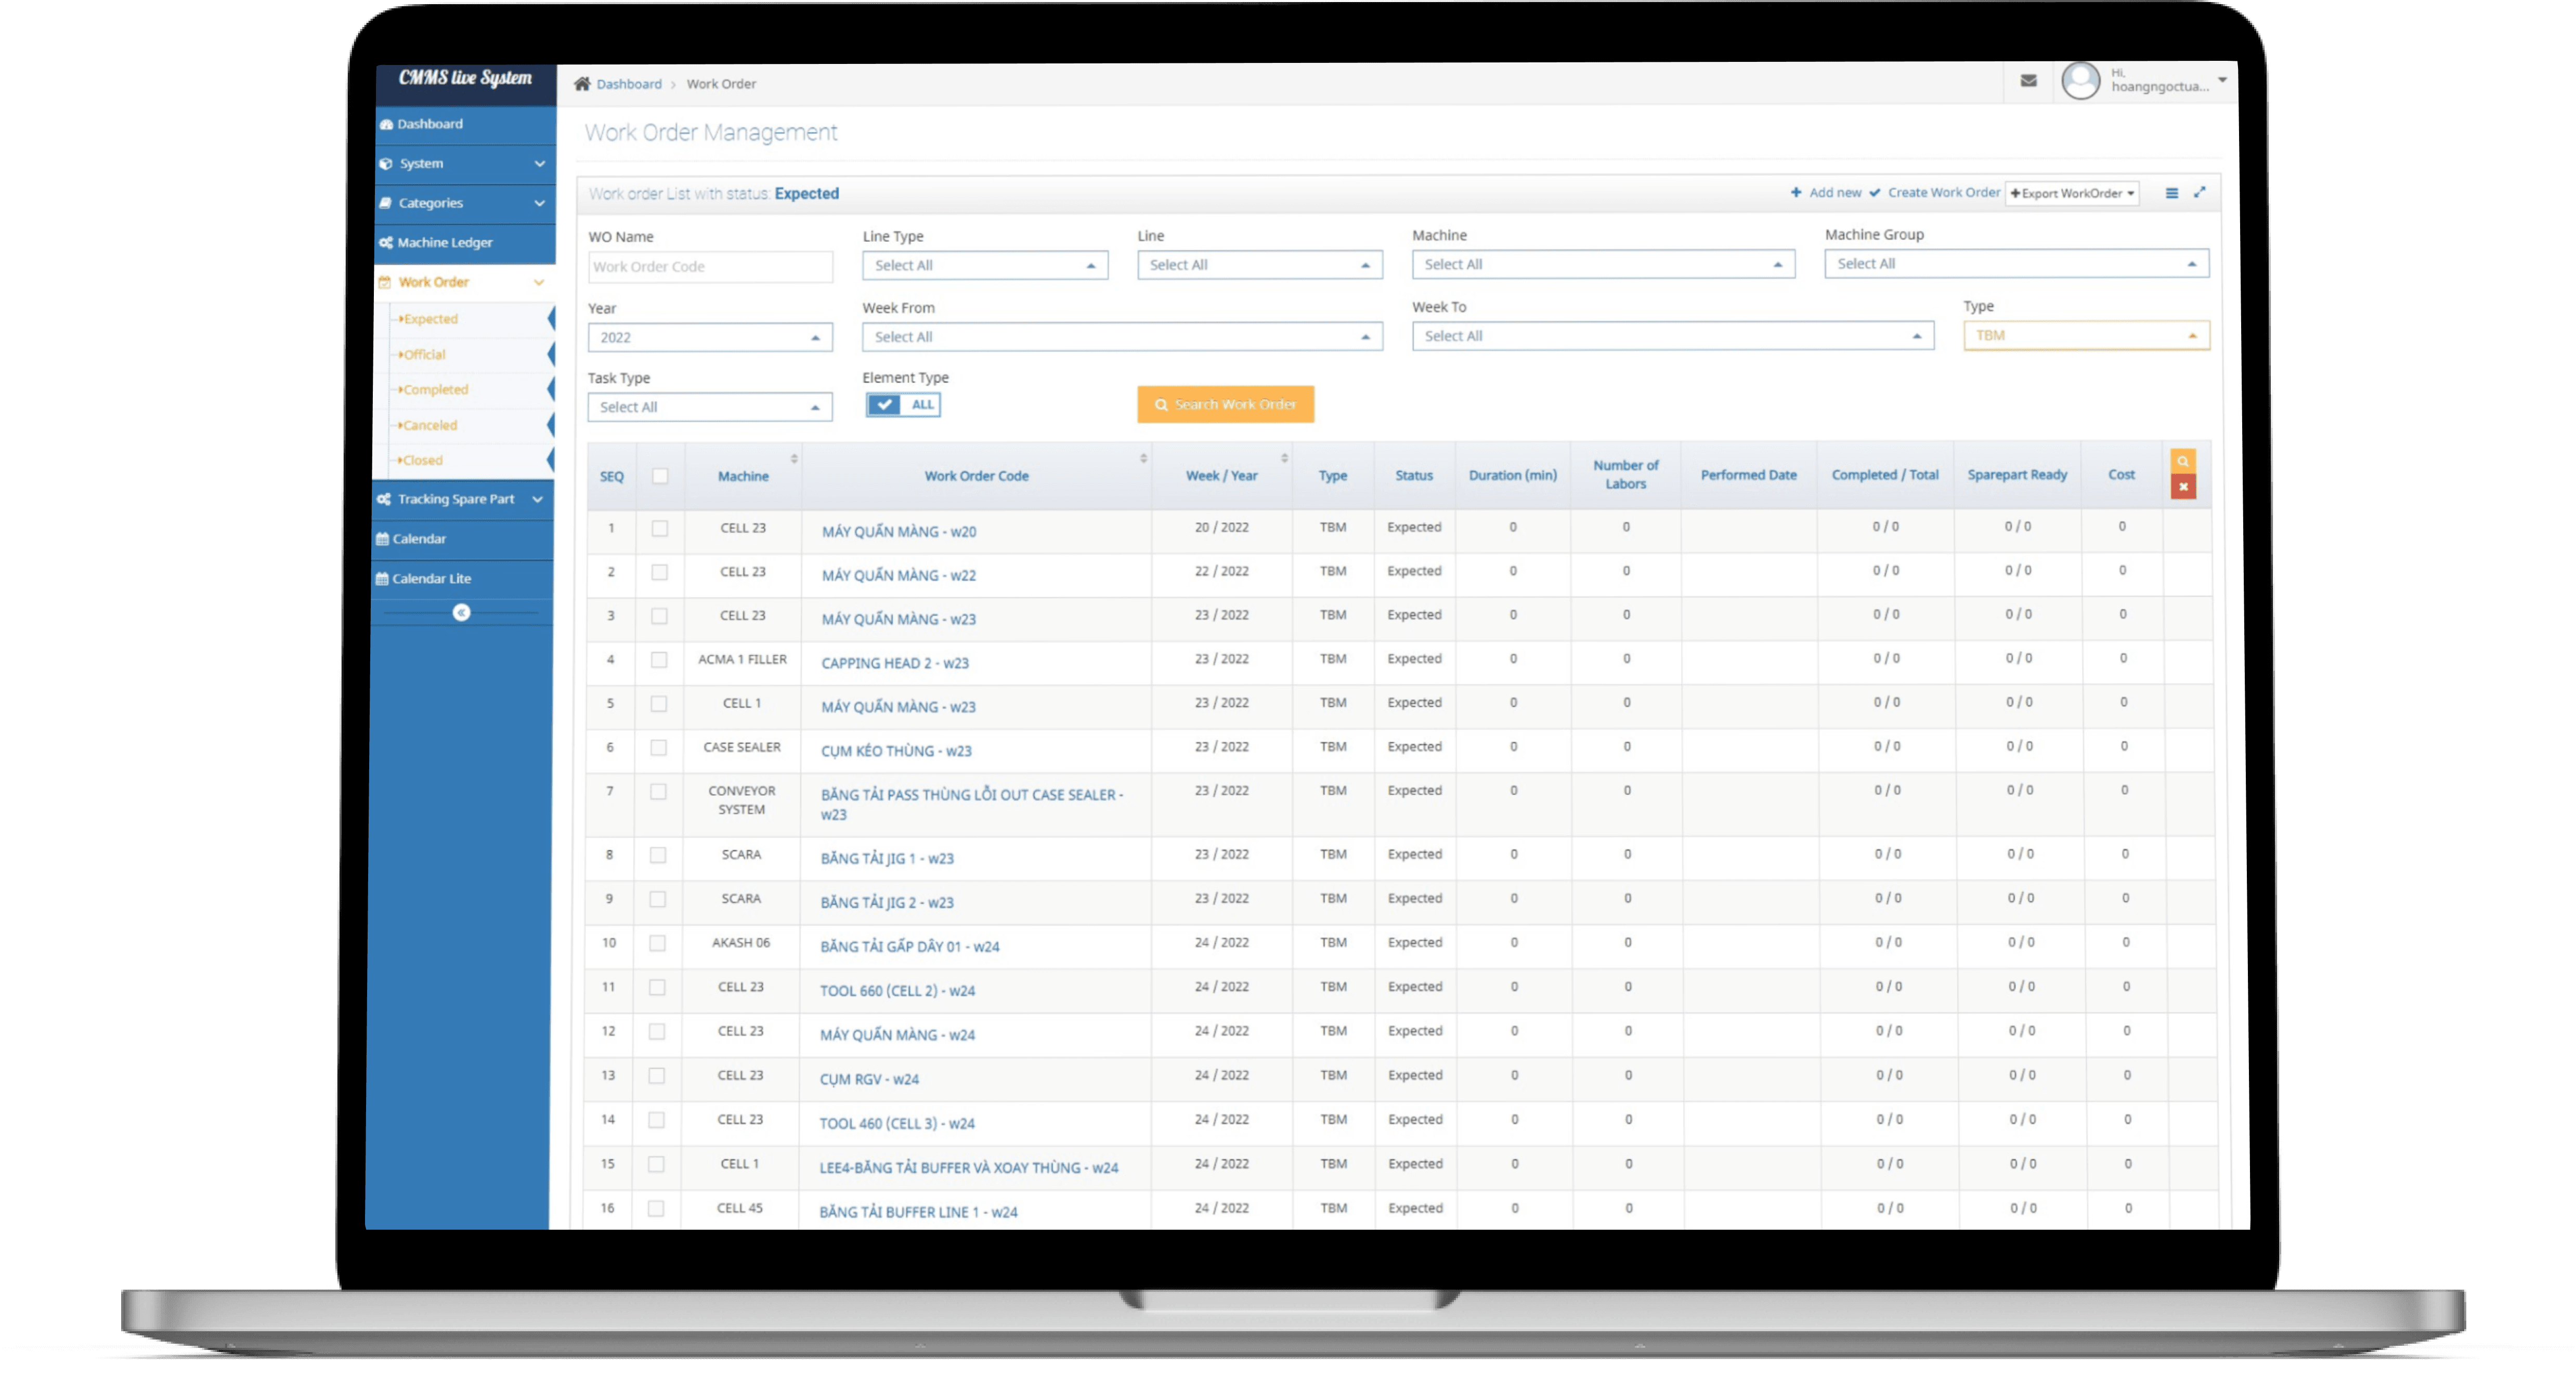Click the red clear-filter icon in the table header

pos(2184,487)
